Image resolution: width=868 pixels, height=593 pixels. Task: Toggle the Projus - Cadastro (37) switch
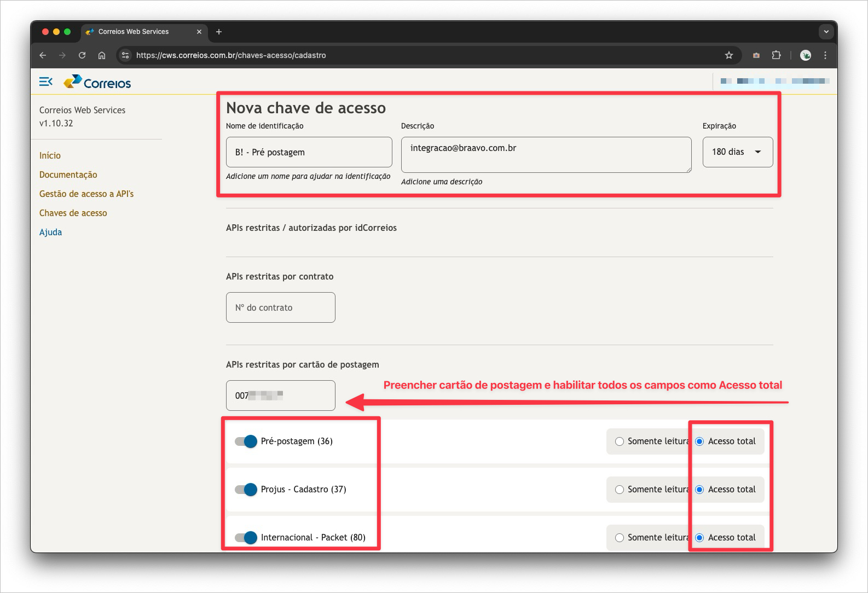[x=246, y=490]
